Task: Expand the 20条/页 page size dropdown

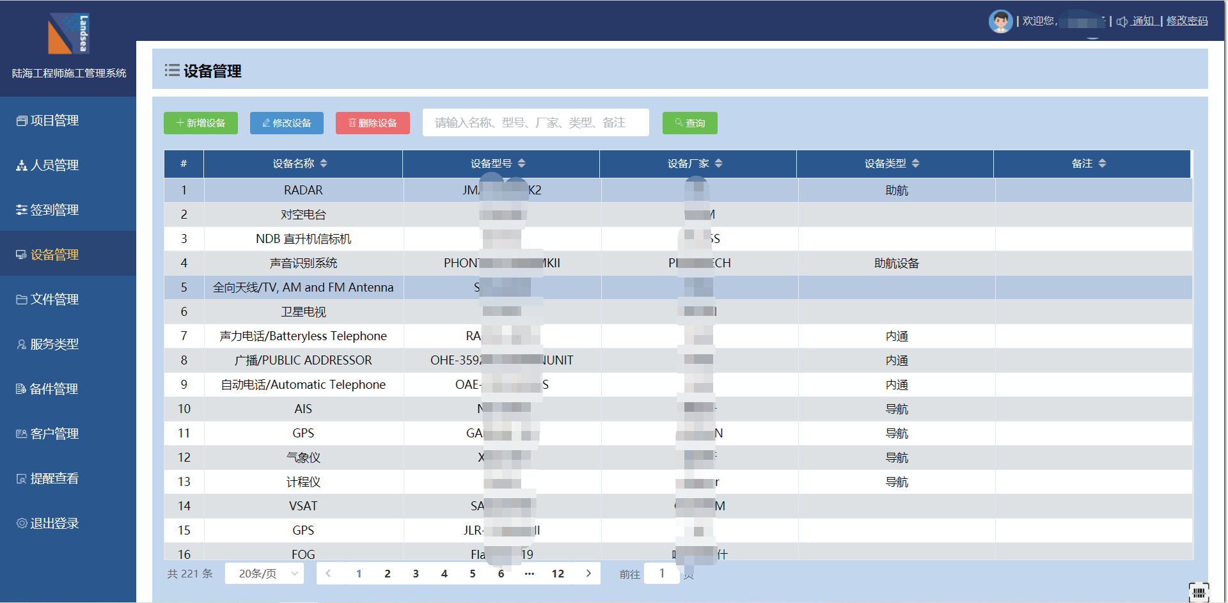Action: pos(264,574)
